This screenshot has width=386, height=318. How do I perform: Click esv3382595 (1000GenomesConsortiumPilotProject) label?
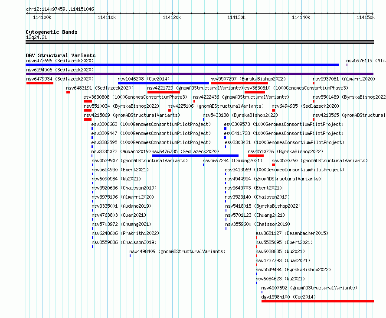click(x=151, y=142)
